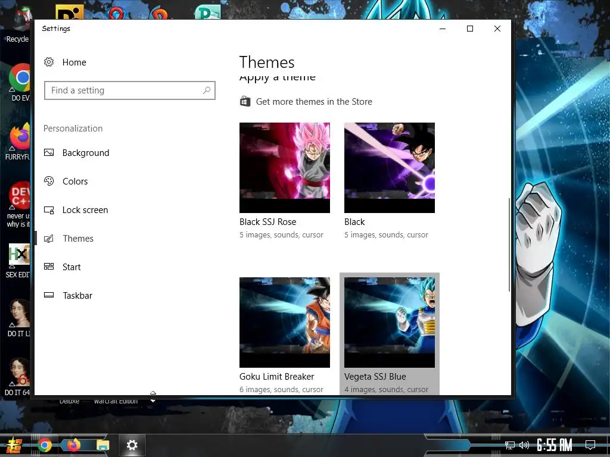Viewport: 610px width, 457px height.
Task: Select the DO IT 64 portrait desktop shortcut
Action: click(x=18, y=377)
